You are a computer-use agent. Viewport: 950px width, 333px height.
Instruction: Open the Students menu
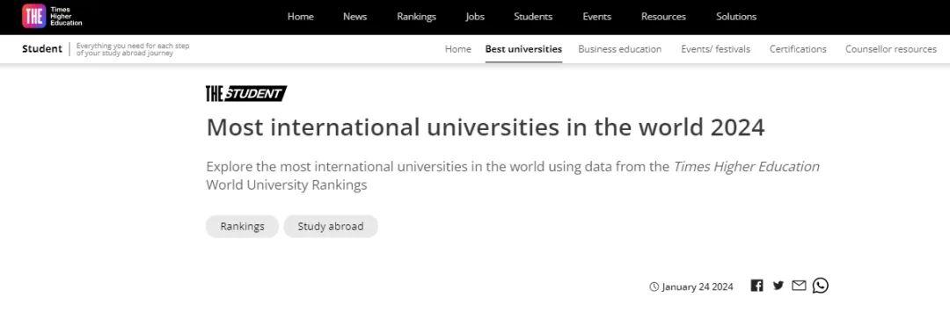point(533,17)
